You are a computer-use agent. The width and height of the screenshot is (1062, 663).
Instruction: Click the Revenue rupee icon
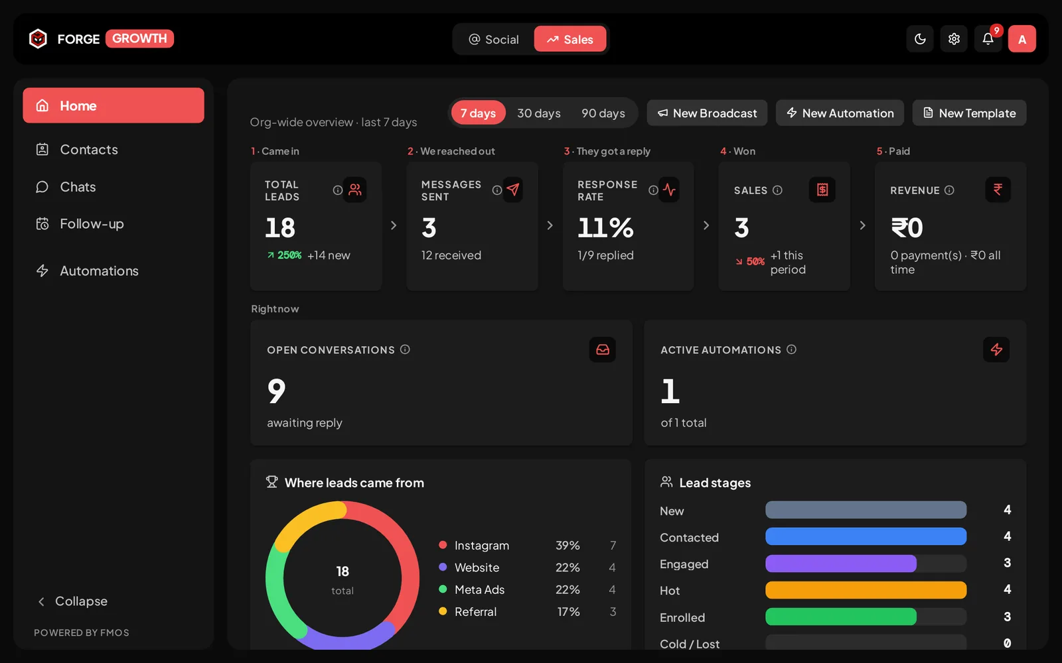click(998, 190)
